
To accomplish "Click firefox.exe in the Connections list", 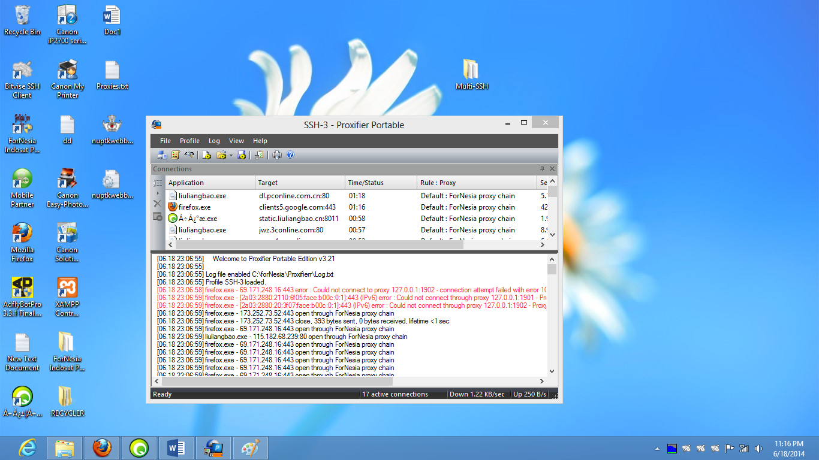I will pos(194,207).
